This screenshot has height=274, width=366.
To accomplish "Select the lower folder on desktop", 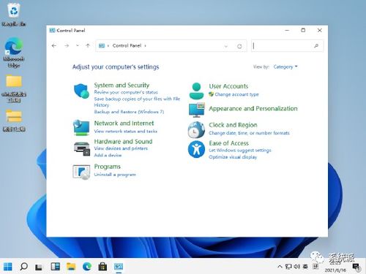I will 14,121.
